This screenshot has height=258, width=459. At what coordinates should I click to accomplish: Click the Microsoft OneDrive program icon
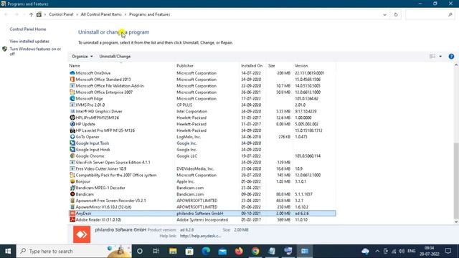click(72, 73)
